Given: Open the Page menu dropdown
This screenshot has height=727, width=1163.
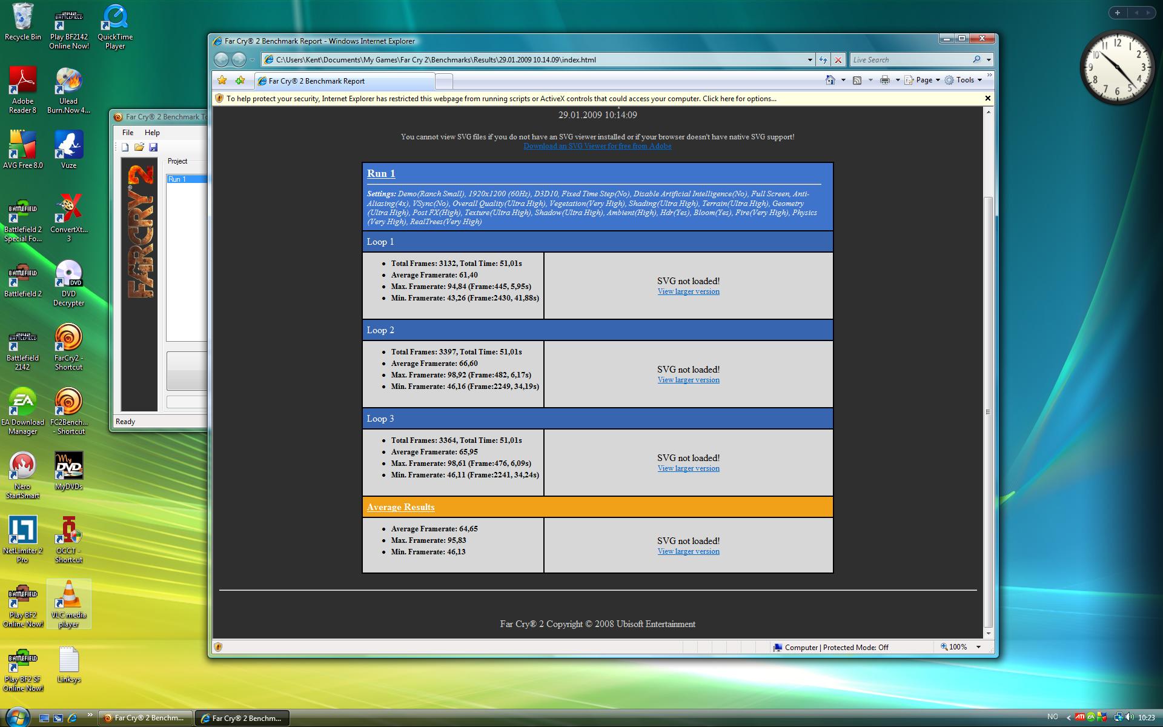Looking at the screenshot, I should pyautogui.click(x=922, y=80).
